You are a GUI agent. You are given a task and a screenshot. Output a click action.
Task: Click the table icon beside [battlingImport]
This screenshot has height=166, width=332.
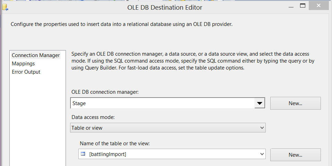tap(83, 154)
